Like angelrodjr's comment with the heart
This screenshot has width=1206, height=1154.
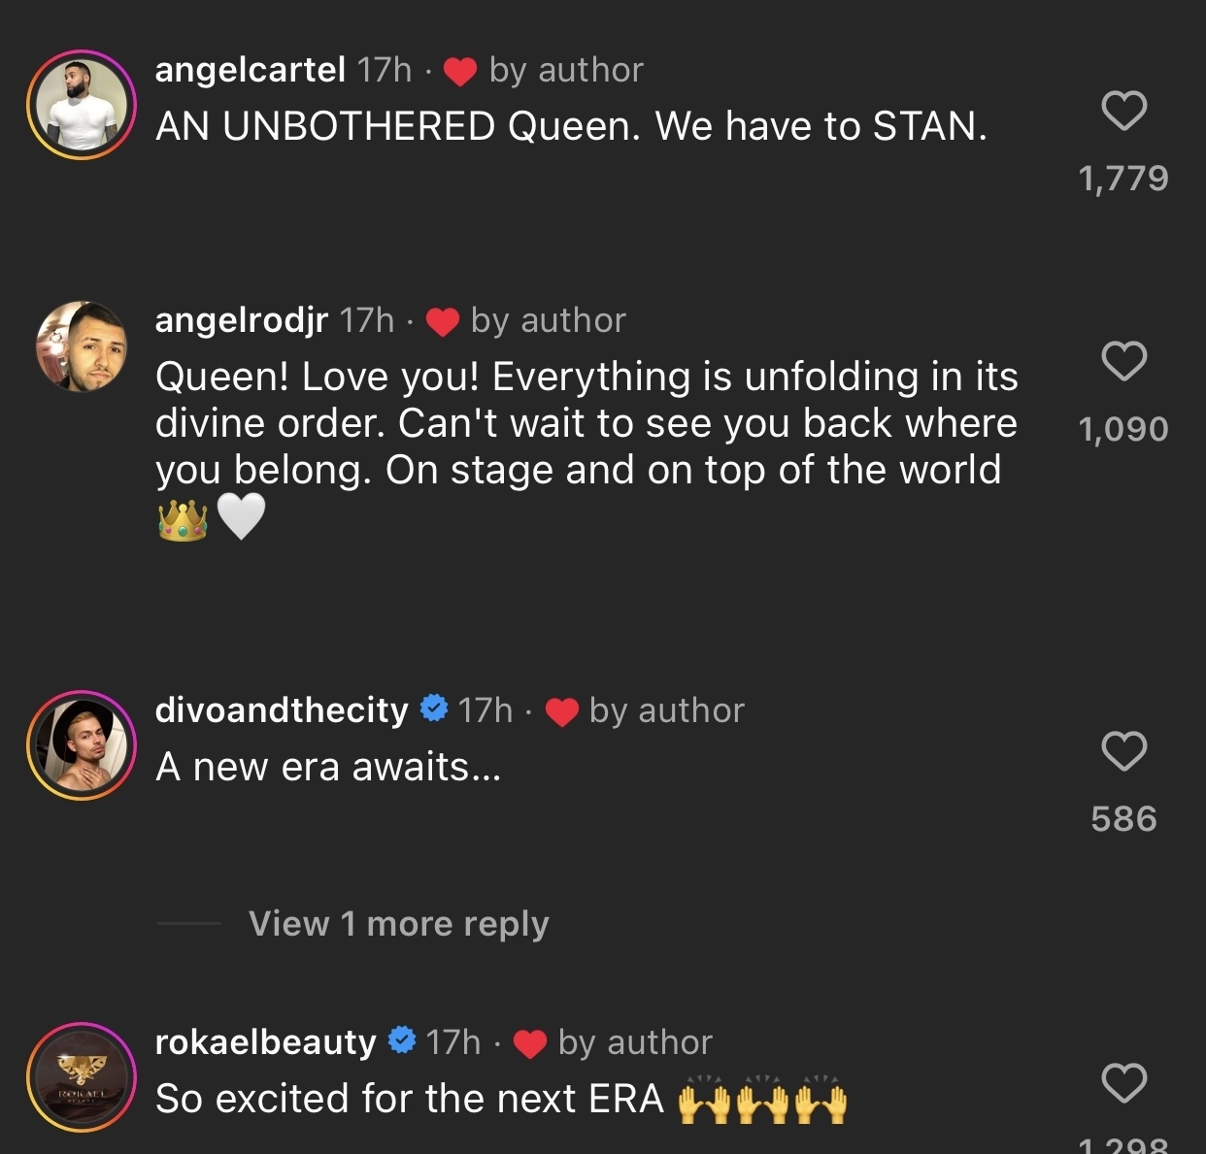pos(1124,361)
